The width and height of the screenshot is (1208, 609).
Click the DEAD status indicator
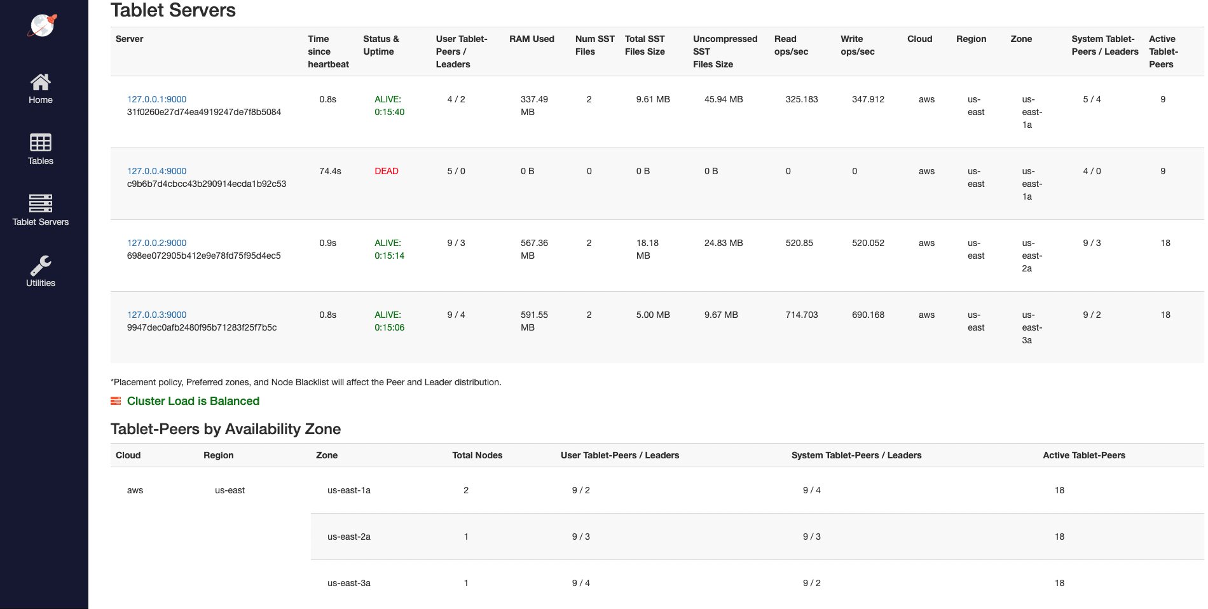[x=387, y=171]
